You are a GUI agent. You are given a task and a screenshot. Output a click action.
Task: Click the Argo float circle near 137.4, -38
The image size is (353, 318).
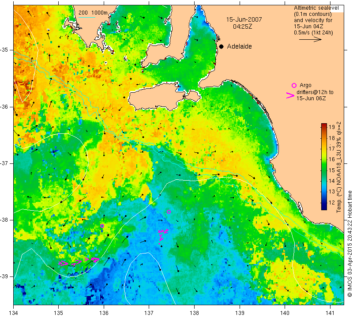169,212
